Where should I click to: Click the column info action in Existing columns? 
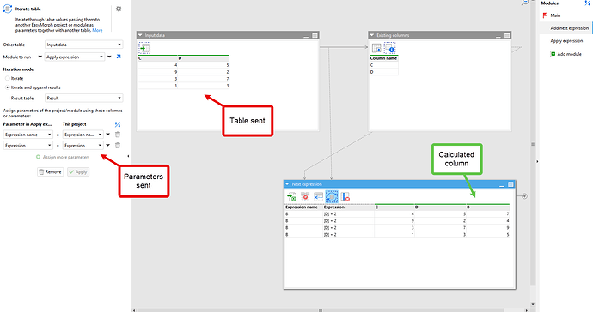click(389, 48)
